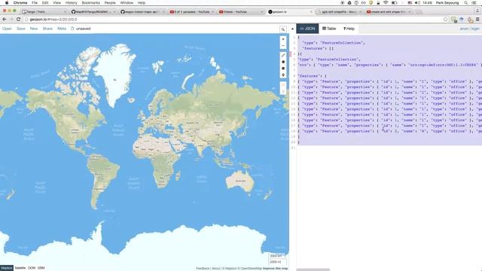Screen dimensions: 482x271
Task: Open the Open menu in geojson.io
Action: 7,29
